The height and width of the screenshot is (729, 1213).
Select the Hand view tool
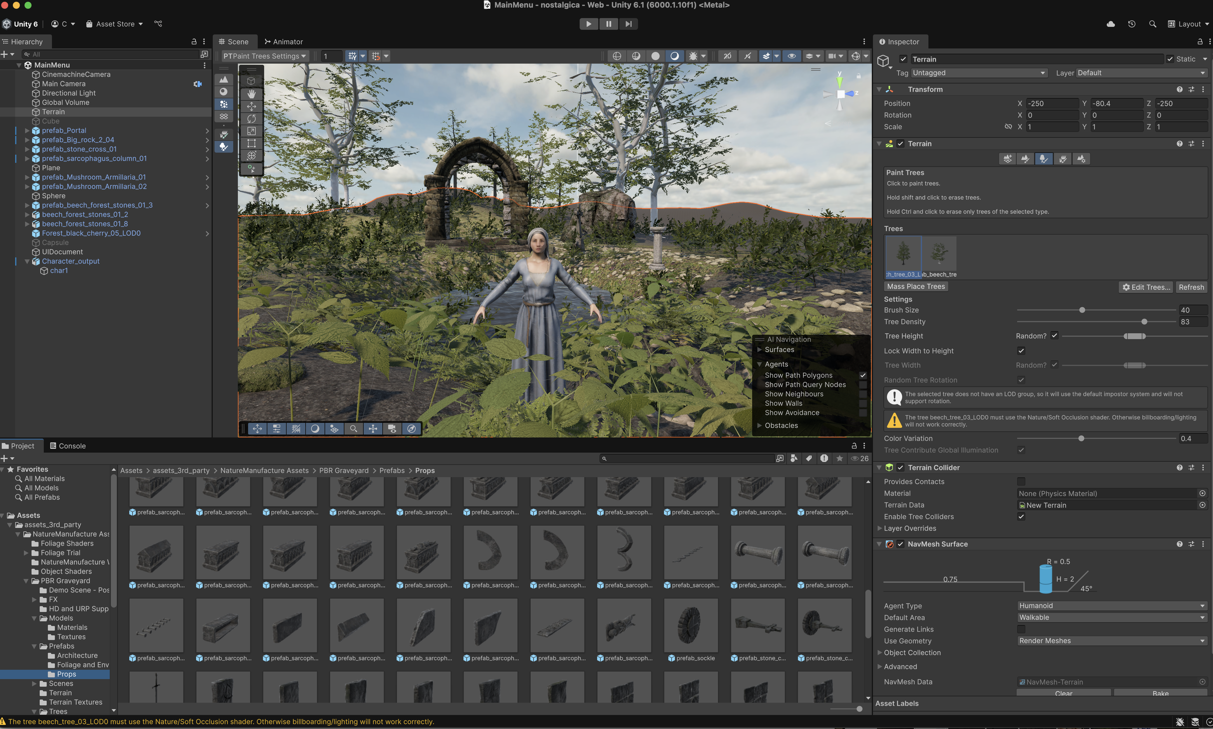[252, 93]
